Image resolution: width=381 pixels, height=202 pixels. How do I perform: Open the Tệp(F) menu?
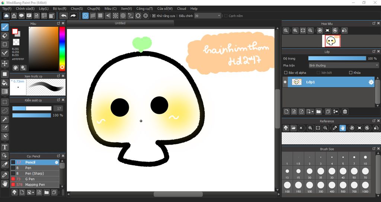[x=7, y=9]
